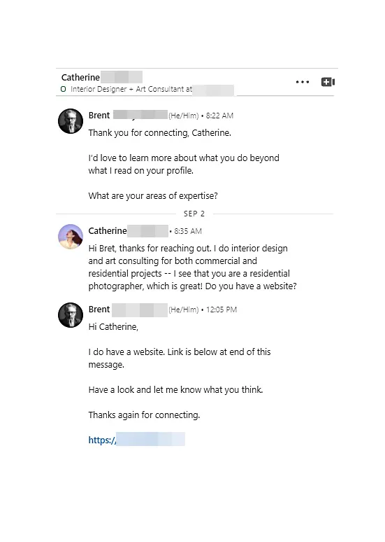Viewport: 385px width, 542px height.
Task: Open Catherine's profile picture in the conversation
Action: [71, 237]
